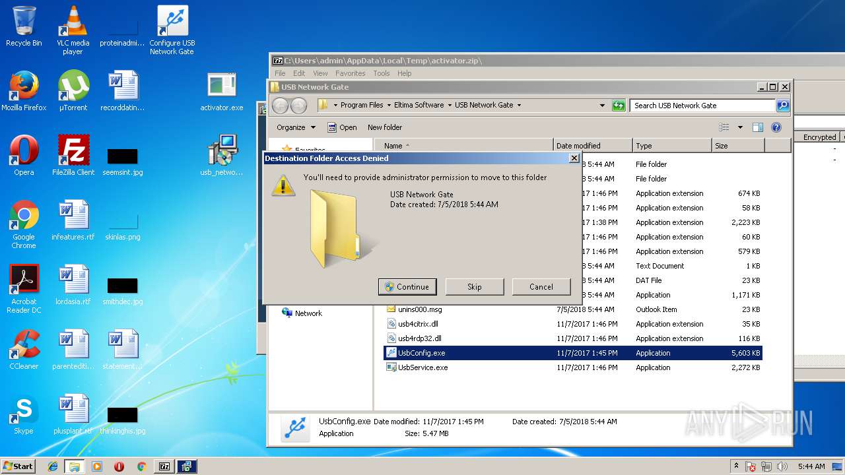The height and width of the screenshot is (475, 845).
Task: Expand Eltima Software breadcrumb arrow
Action: (x=449, y=106)
